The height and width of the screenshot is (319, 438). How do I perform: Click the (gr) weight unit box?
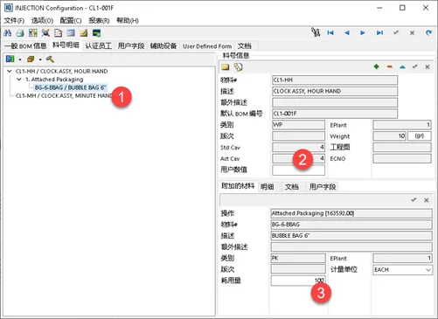(420, 135)
